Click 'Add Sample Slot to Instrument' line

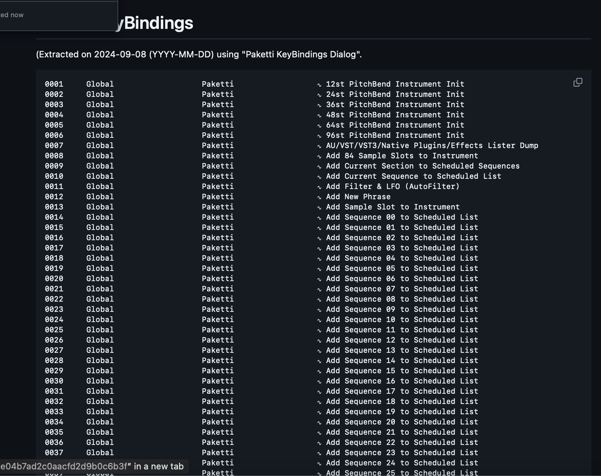tap(393, 207)
